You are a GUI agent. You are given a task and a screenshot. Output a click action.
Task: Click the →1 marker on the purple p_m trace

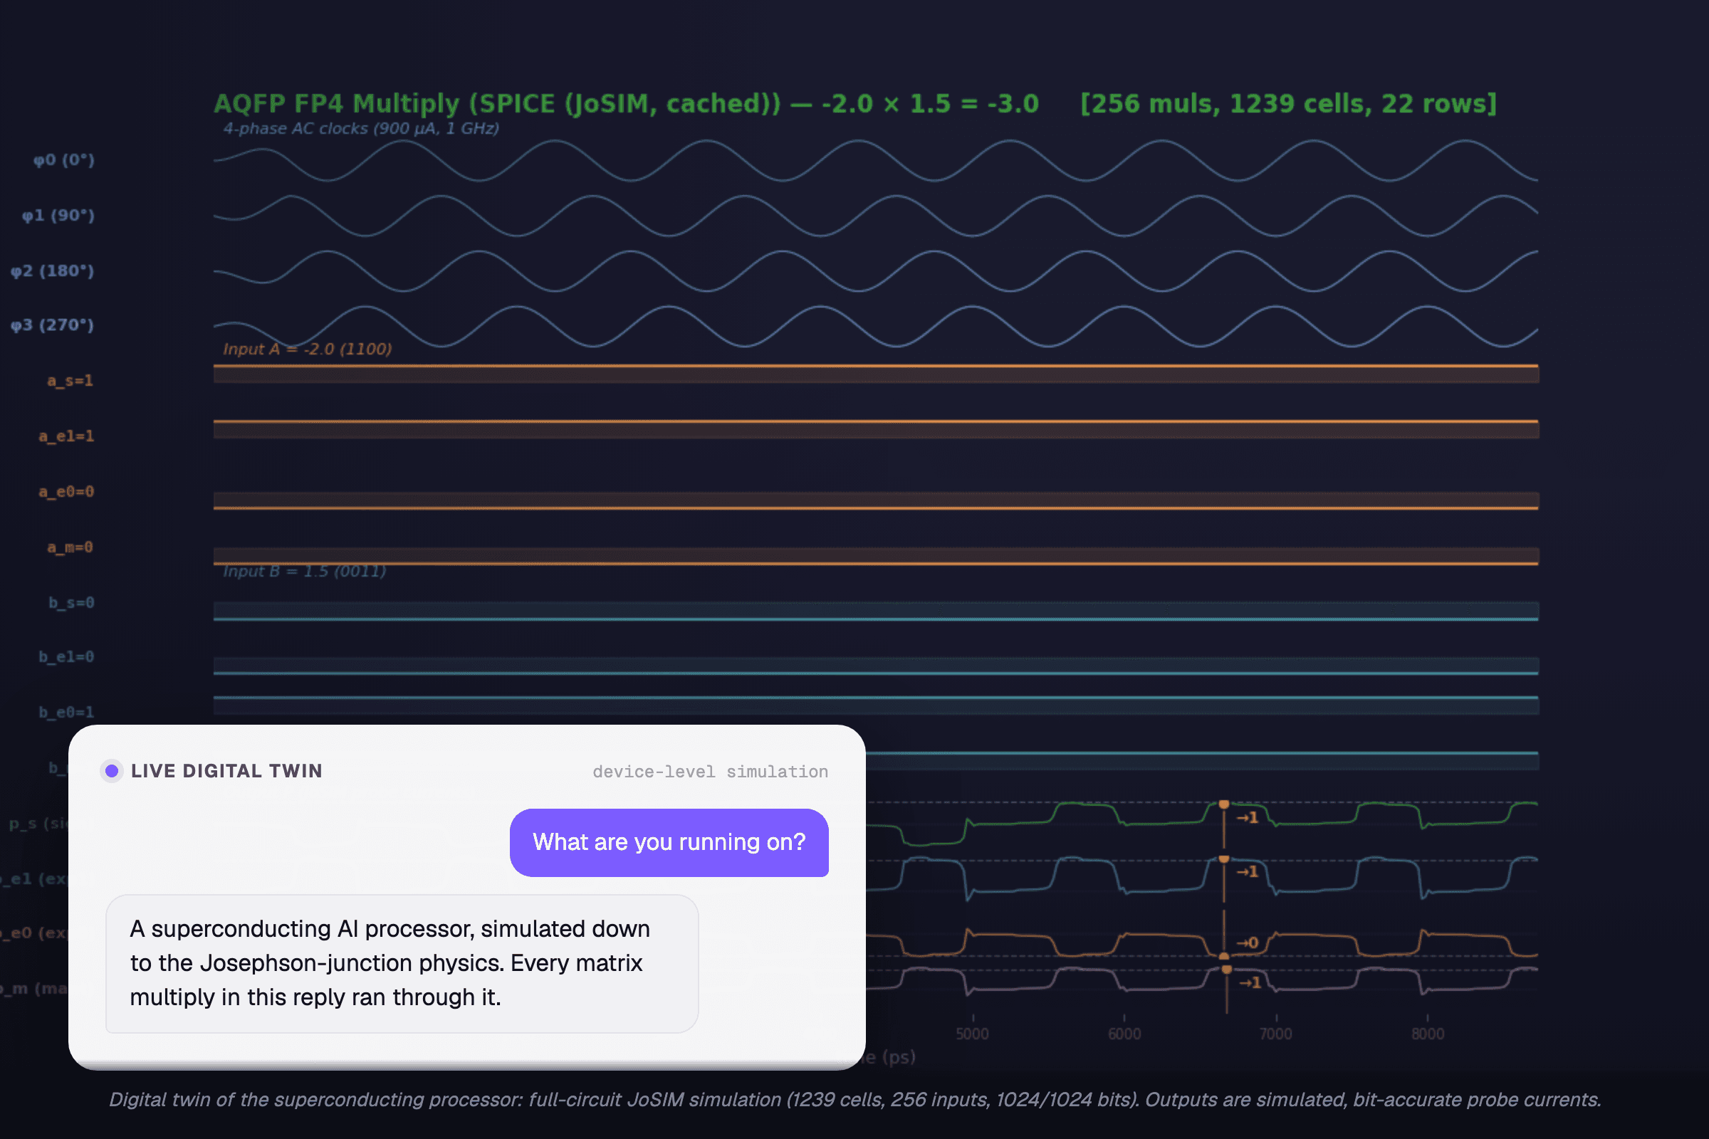[1250, 983]
